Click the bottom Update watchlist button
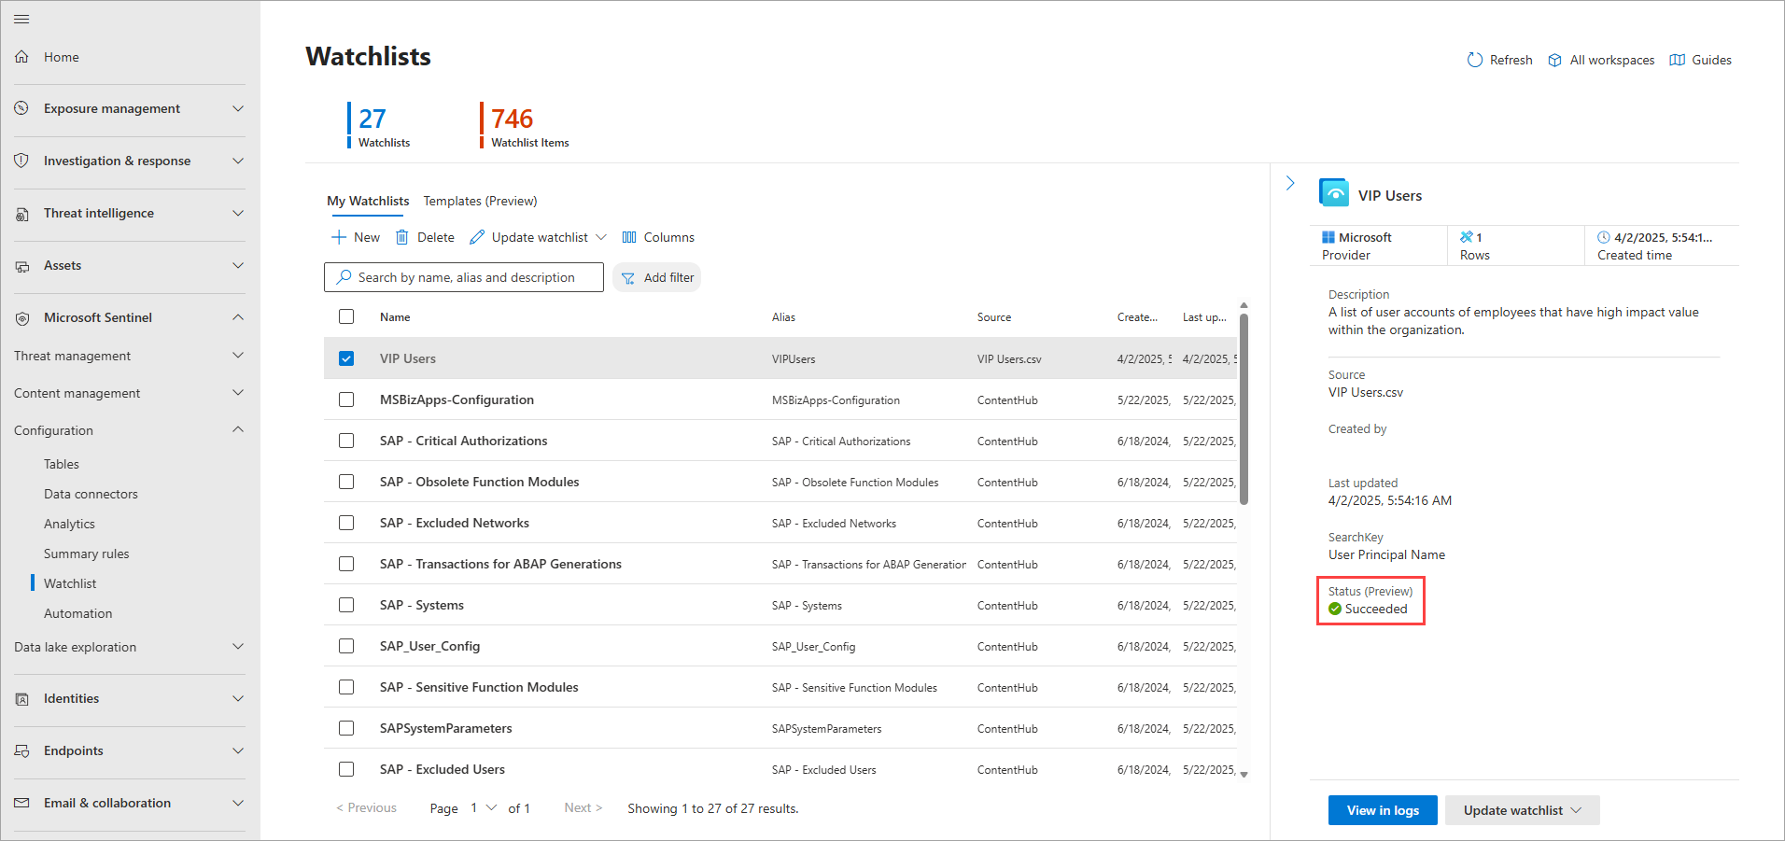 [x=1523, y=810]
